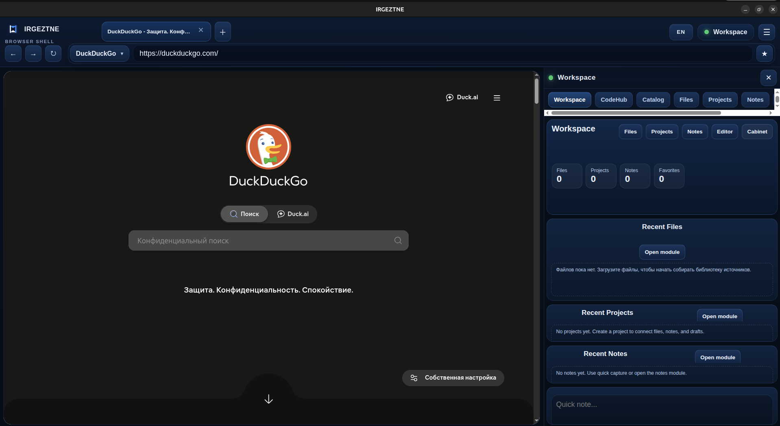Click the IRGEZTNE logo icon
The image size is (780, 426).
pyautogui.click(x=13, y=29)
